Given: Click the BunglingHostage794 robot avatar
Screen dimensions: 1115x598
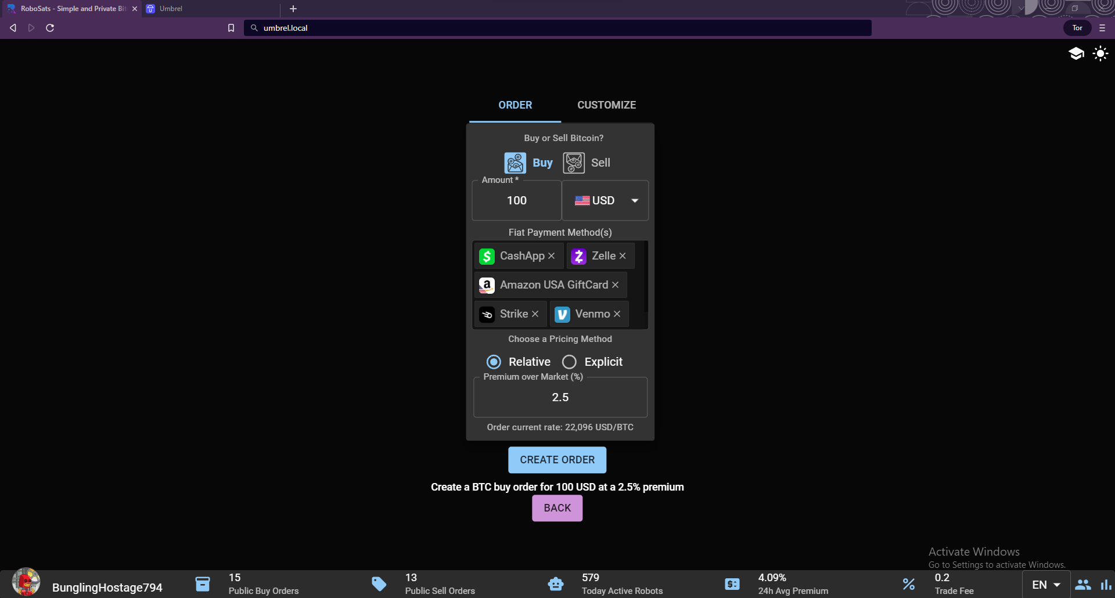Looking at the screenshot, I should point(26,582).
